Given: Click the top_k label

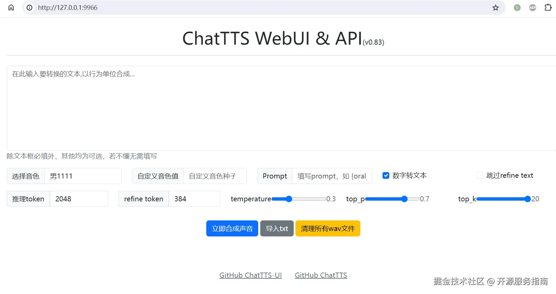Looking at the screenshot, I should click(x=467, y=199).
